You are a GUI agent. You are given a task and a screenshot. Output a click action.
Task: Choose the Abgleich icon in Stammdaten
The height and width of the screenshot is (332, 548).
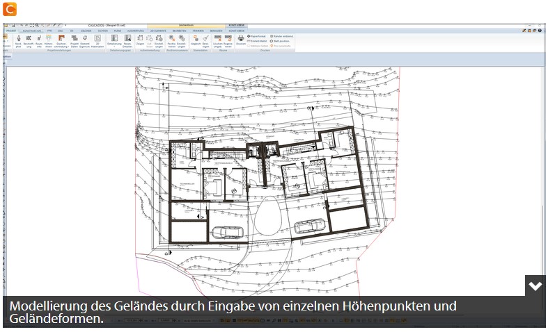coord(196,41)
